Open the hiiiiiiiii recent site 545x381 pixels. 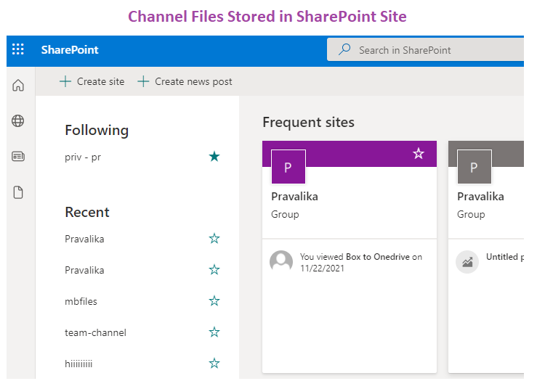tap(78, 364)
